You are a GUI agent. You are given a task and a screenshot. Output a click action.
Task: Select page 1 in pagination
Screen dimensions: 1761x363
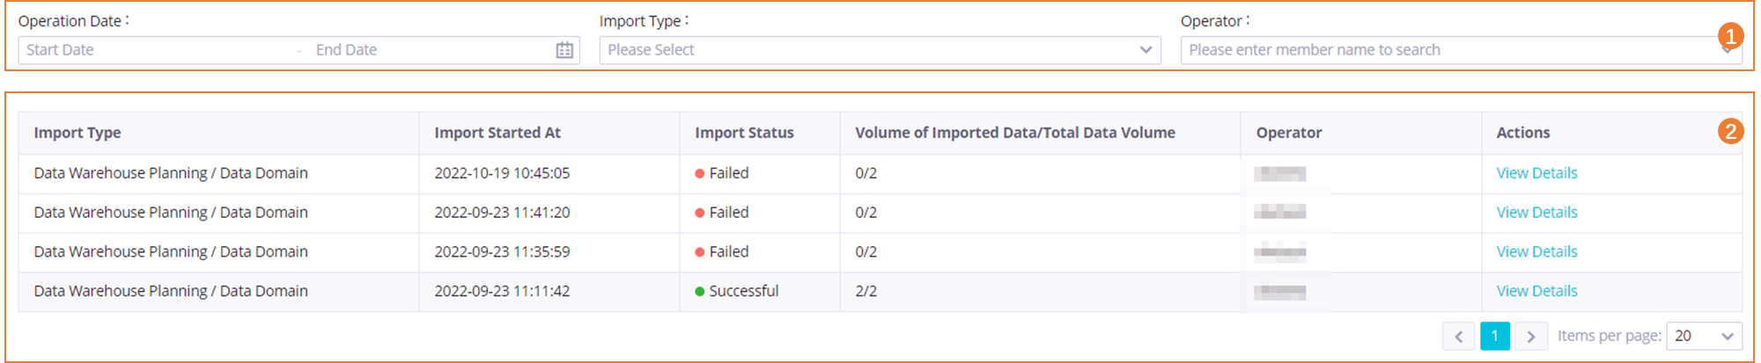pyautogui.click(x=1494, y=336)
